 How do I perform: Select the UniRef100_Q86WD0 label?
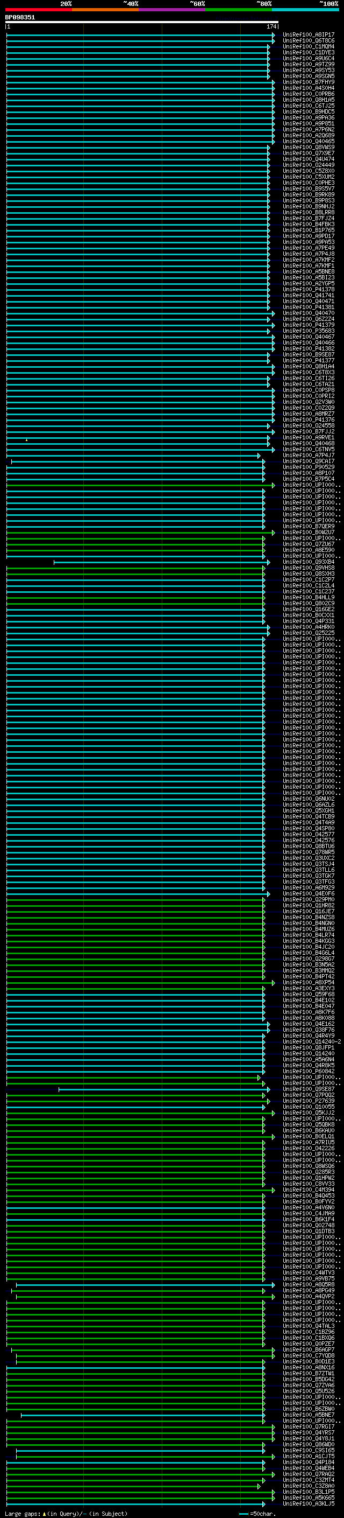(x=308, y=1444)
